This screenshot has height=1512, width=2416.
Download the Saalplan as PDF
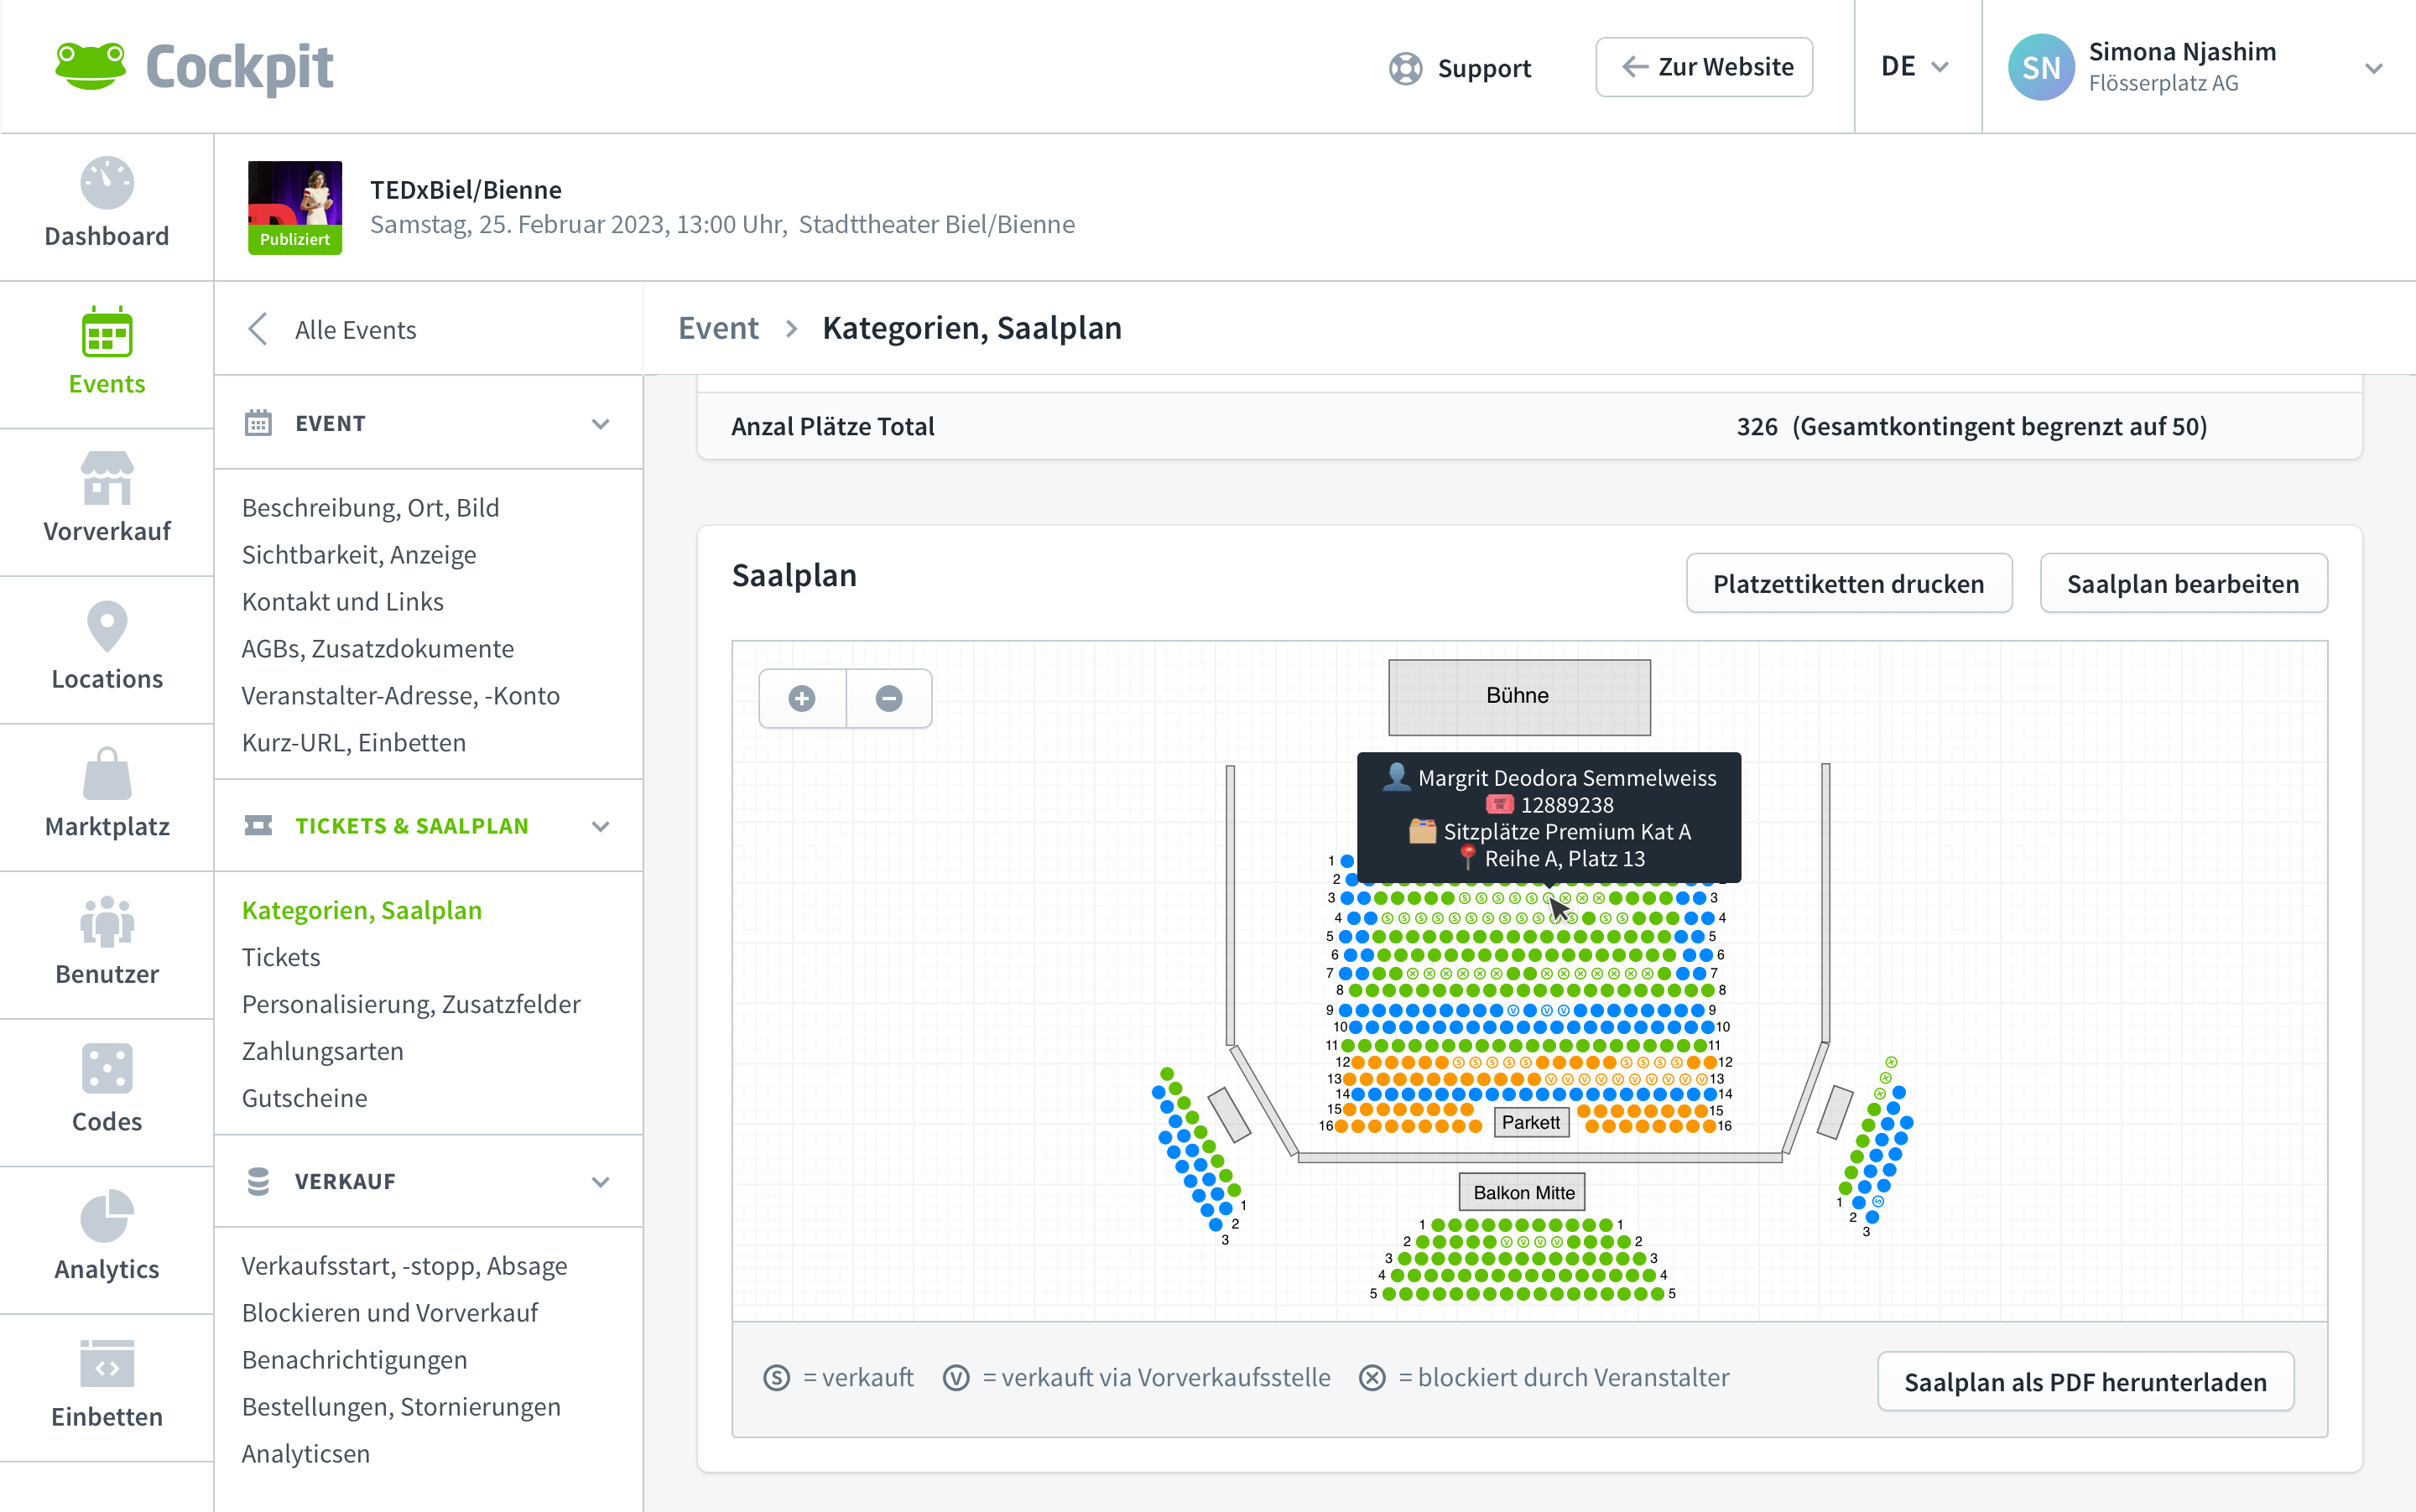(2085, 1382)
